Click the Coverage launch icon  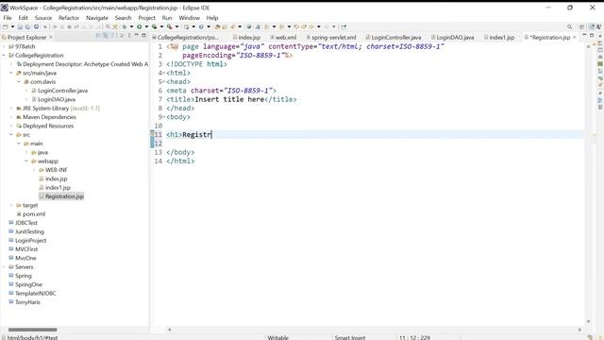(155, 26)
